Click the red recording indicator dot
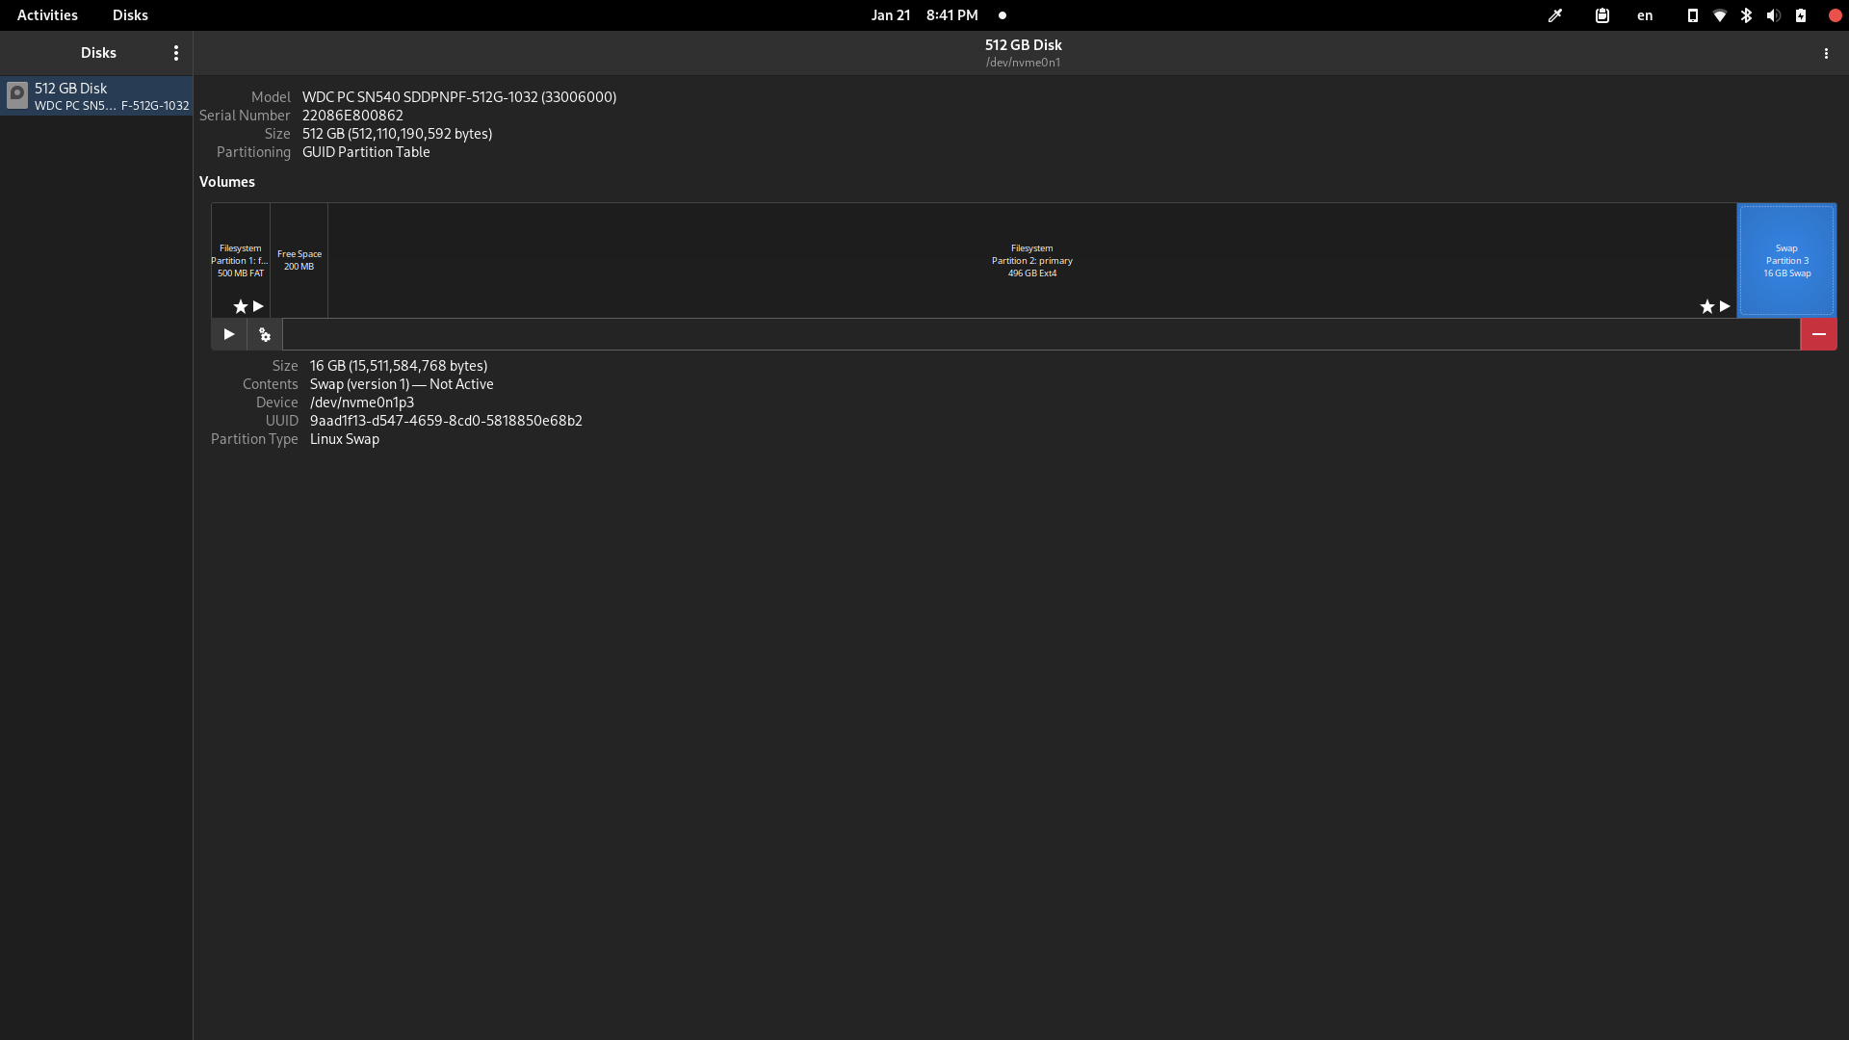This screenshot has height=1040, width=1849. [1835, 15]
